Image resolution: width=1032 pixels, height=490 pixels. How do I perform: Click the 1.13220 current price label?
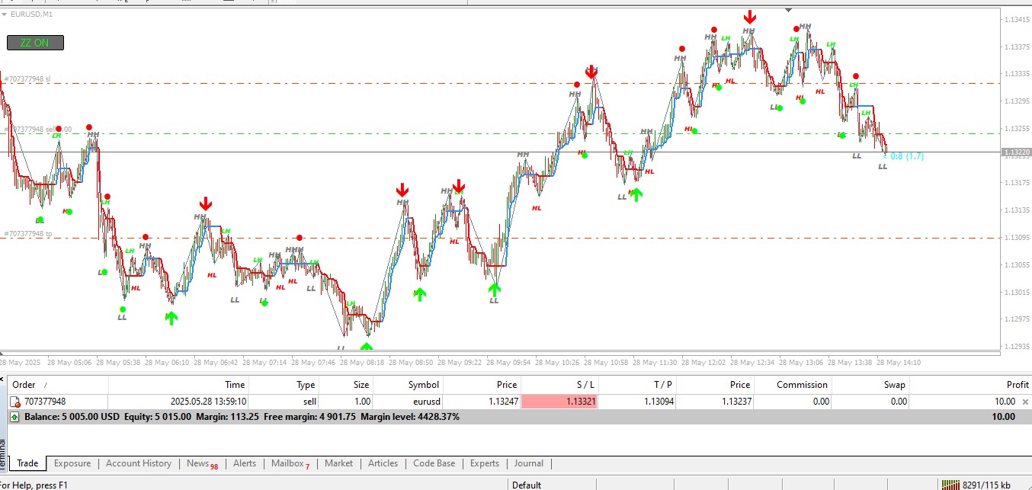[x=1018, y=152]
